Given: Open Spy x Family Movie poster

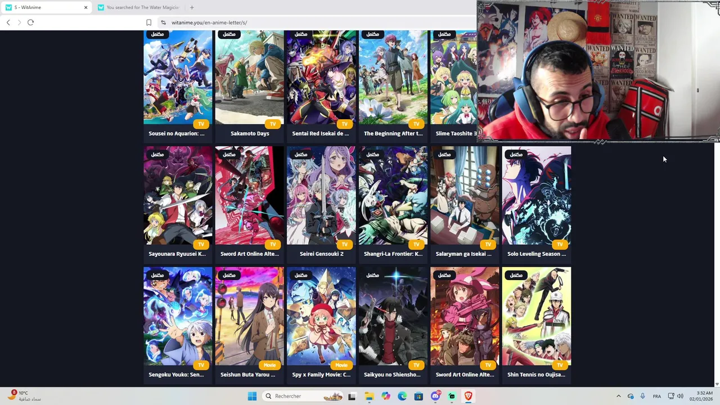Looking at the screenshot, I should point(321,316).
